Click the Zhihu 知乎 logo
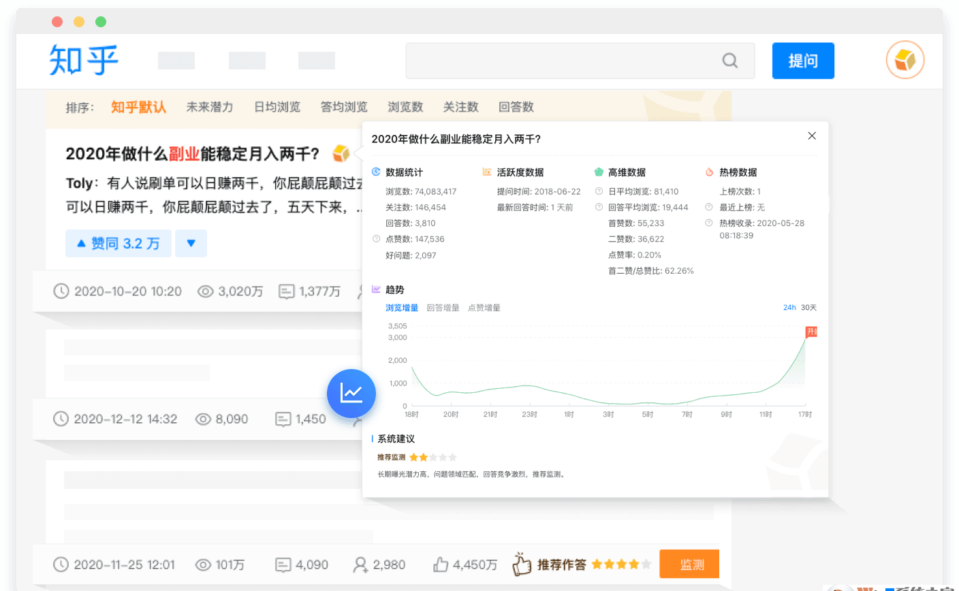 coord(84,60)
